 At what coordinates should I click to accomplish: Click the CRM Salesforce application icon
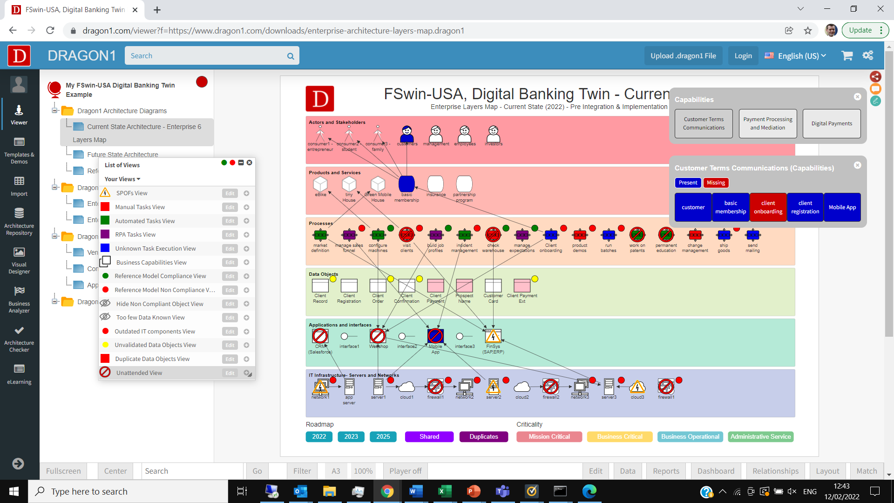(x=320, y=336)
